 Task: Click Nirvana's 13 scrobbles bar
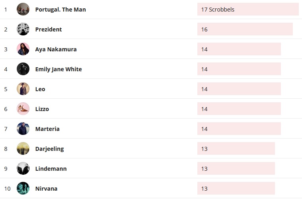236,188
